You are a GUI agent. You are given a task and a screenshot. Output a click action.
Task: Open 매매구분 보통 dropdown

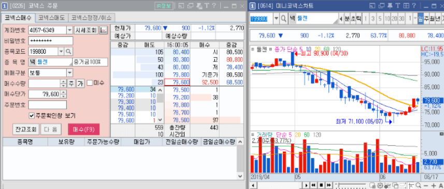tap(69, 73)
